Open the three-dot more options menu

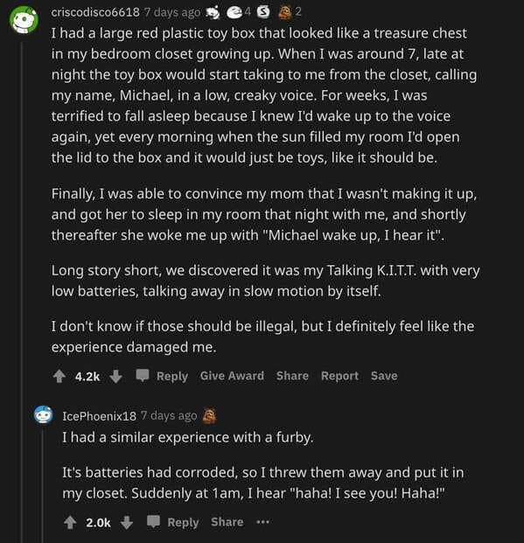coord(263,522)
